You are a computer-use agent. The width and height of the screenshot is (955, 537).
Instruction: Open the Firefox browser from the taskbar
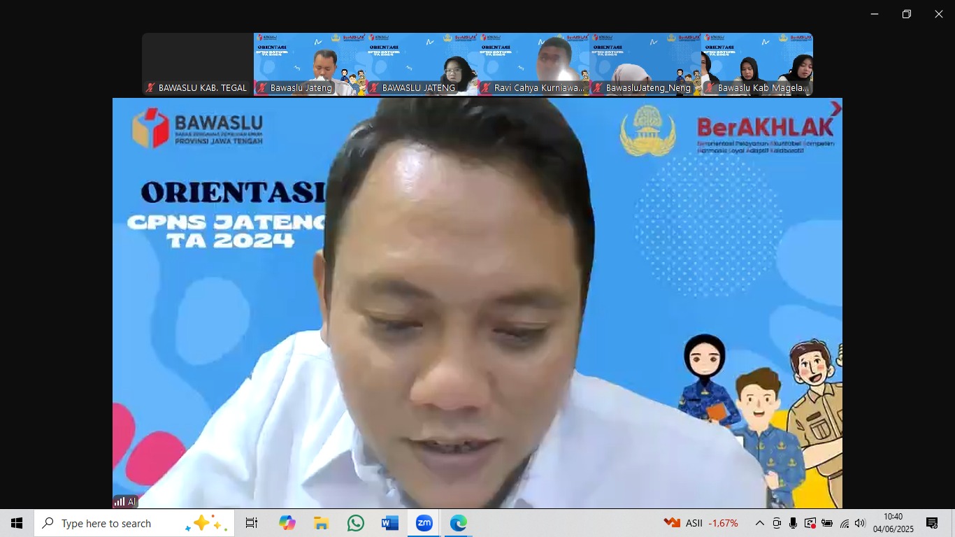(287, 522)
